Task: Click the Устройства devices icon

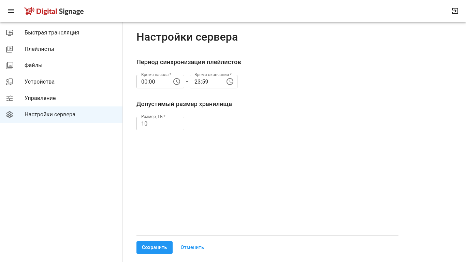Action: click(x=10, y=82)
